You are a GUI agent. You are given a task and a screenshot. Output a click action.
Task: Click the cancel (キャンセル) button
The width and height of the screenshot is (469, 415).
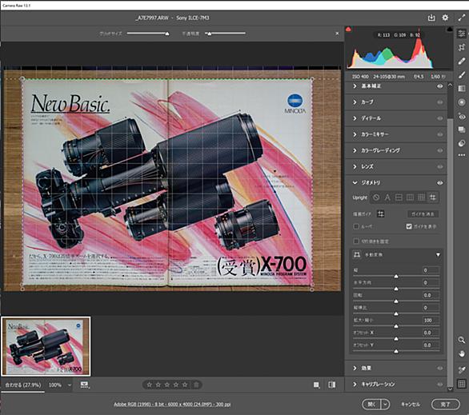(411, 405)
